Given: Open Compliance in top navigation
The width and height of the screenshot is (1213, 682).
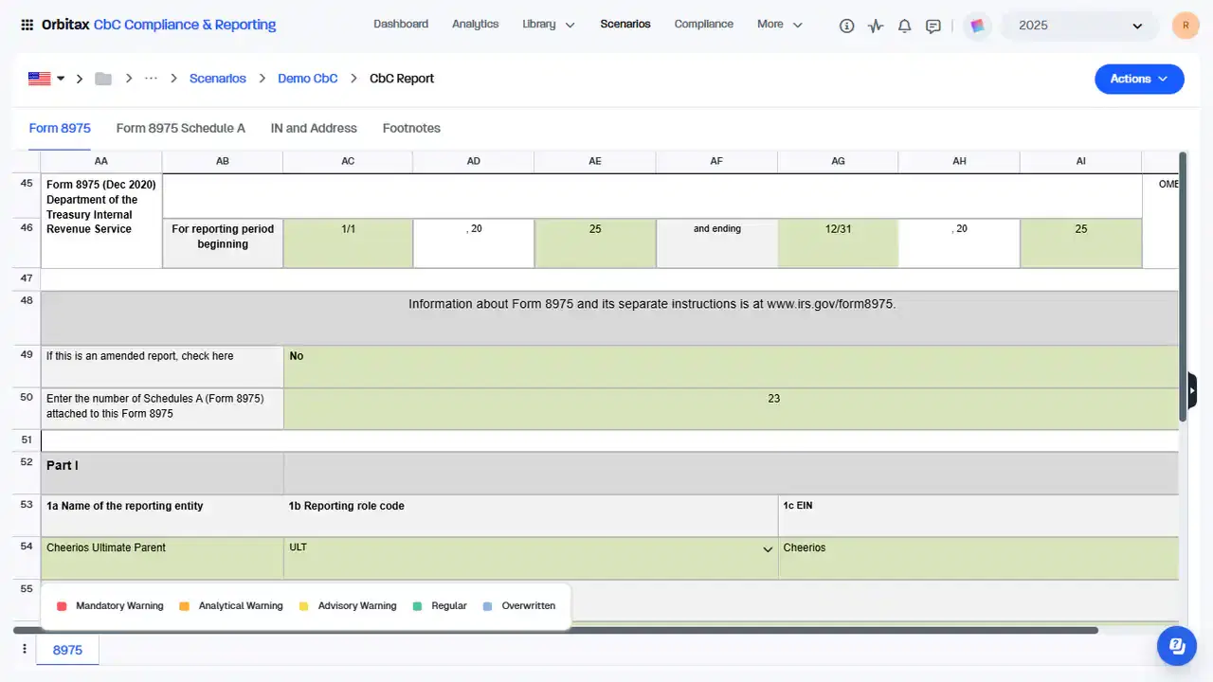Looking at the screenshot, I should coord(704,25).
